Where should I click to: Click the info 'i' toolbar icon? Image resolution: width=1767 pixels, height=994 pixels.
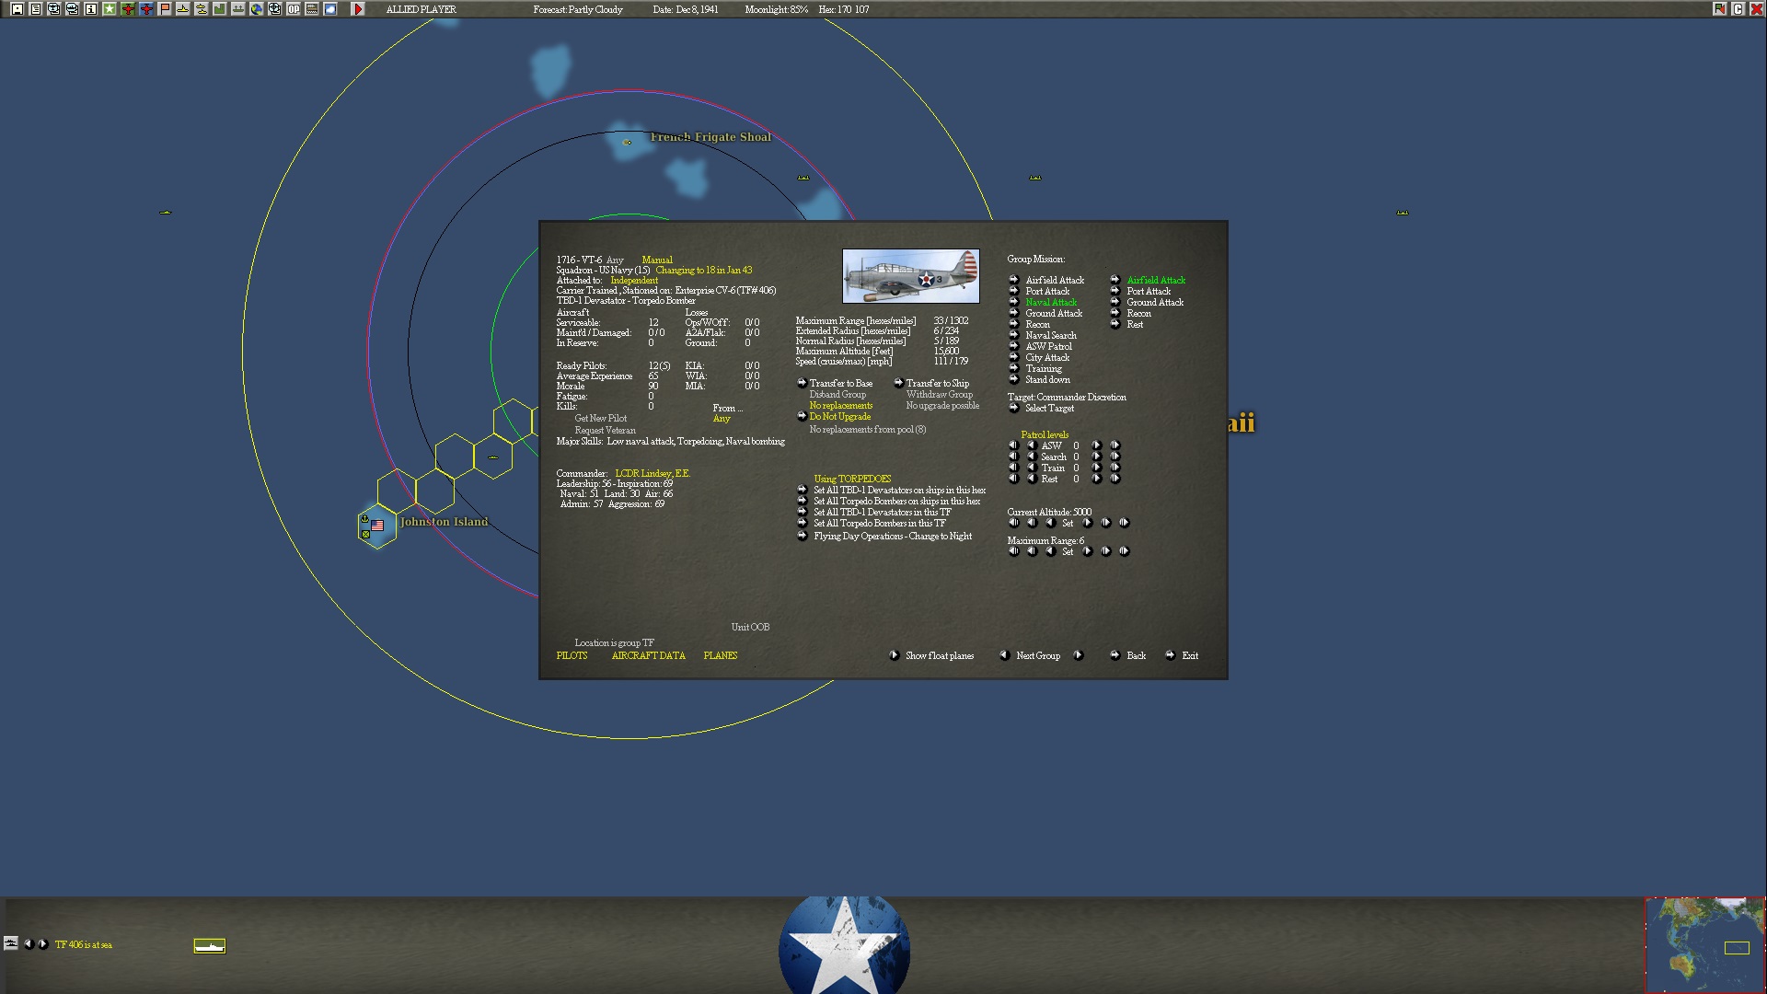[91, 9]
